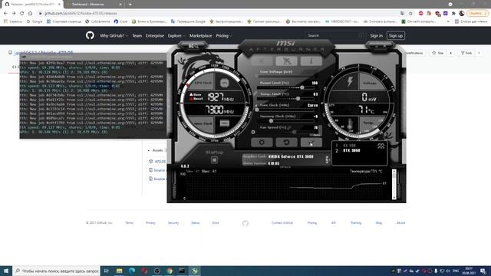This screenshot has width=491, height=276.
Task: Toggle fan speed Auto mode button
Action: [x=317, y=135]
